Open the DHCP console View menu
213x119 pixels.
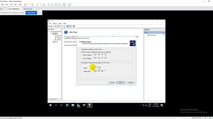[x=60, y=23]
